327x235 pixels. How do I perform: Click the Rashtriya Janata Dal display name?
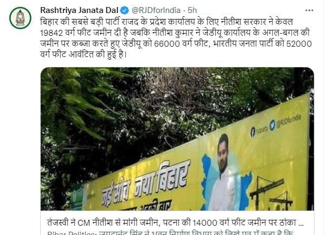(79, 10)
